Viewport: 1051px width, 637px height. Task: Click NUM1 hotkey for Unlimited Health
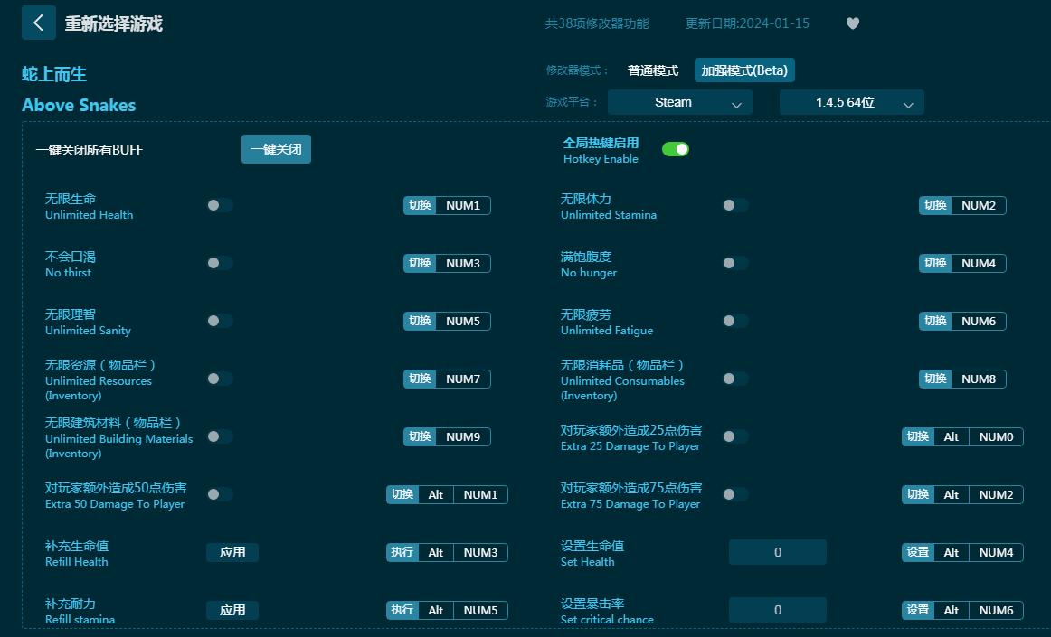[x=462, y=205]
